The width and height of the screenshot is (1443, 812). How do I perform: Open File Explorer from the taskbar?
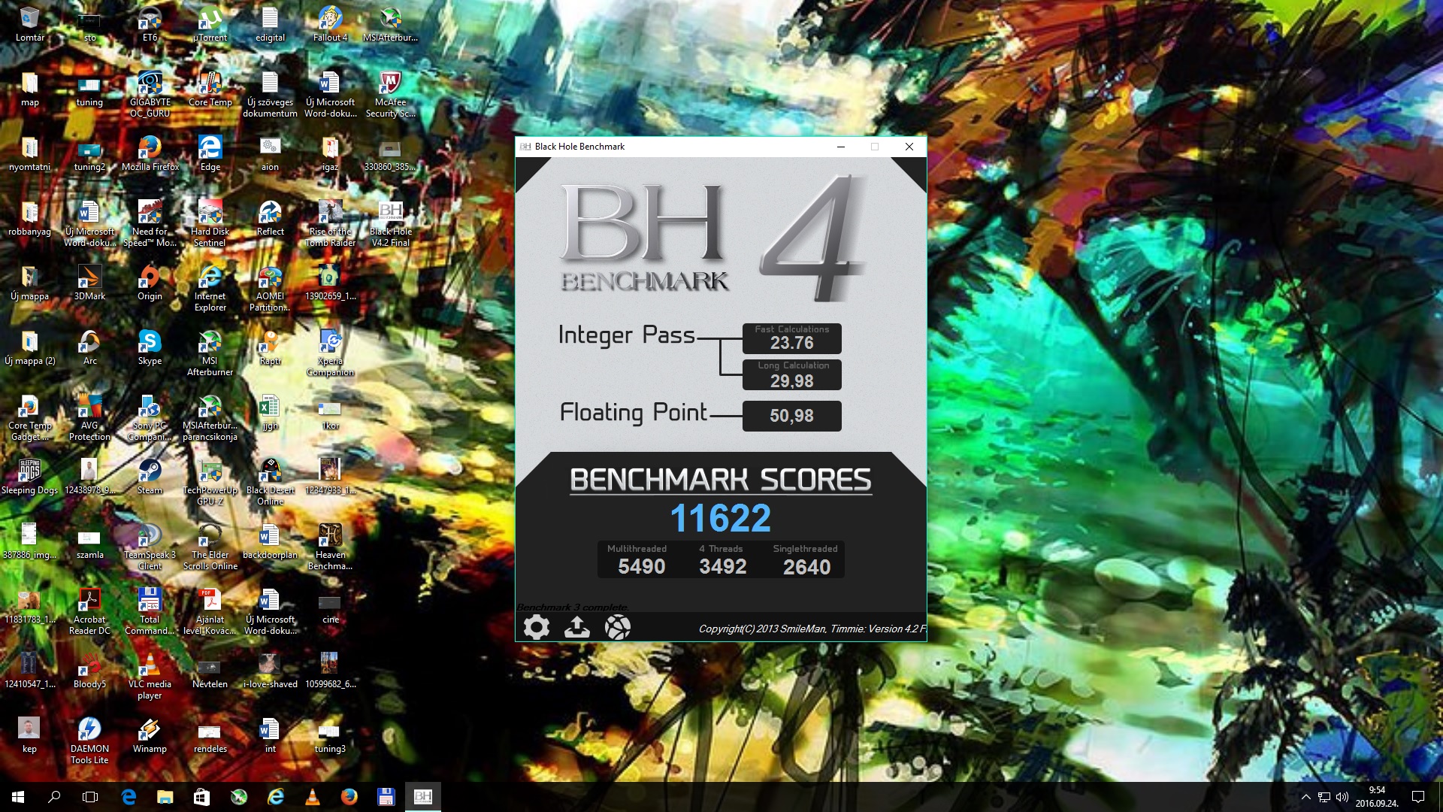[165, 797]
